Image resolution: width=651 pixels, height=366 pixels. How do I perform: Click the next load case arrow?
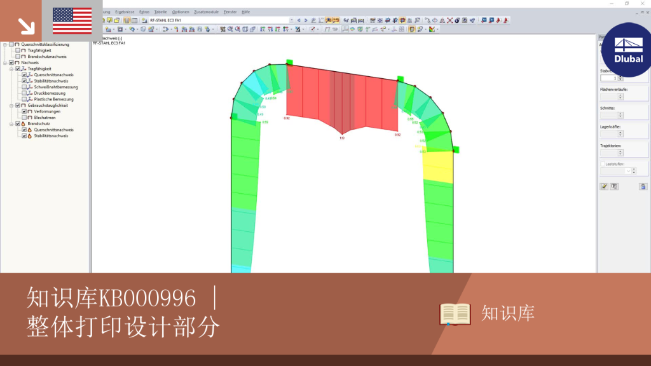(x=306, y=20)
